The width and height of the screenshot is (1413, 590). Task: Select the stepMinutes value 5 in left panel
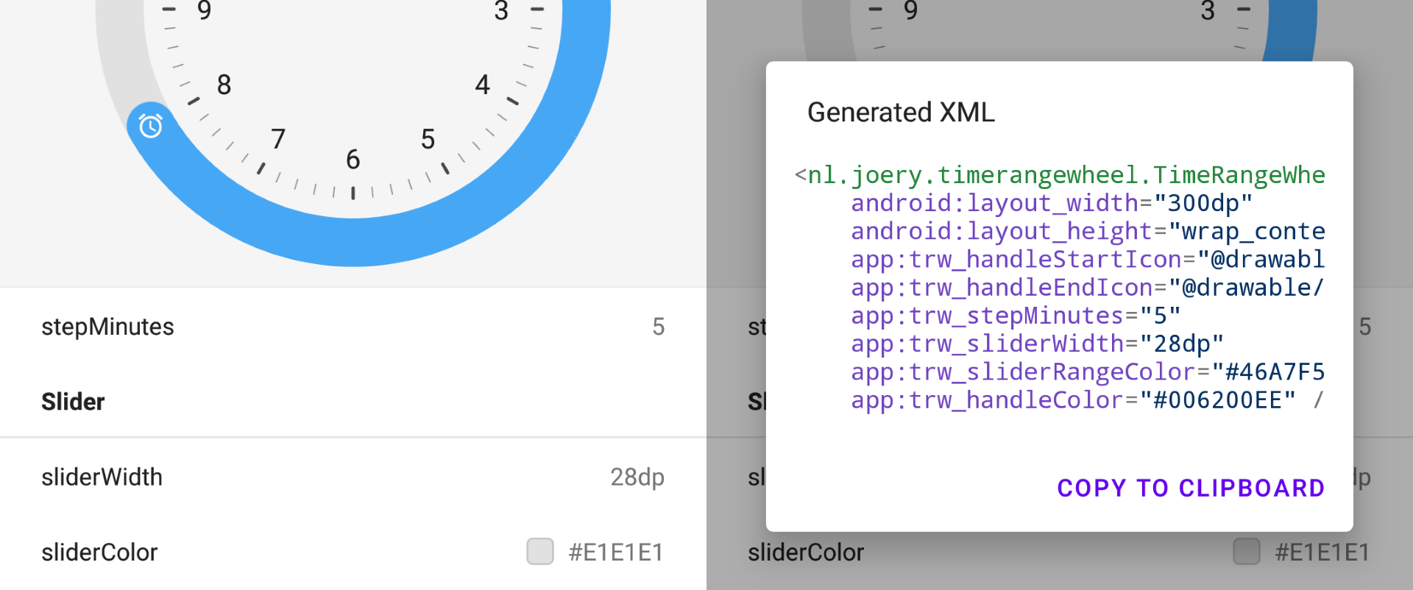tap(658, 327)
